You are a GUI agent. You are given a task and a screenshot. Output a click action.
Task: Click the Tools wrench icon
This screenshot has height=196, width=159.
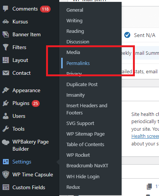pyautogui.click(x=6, y=129)
